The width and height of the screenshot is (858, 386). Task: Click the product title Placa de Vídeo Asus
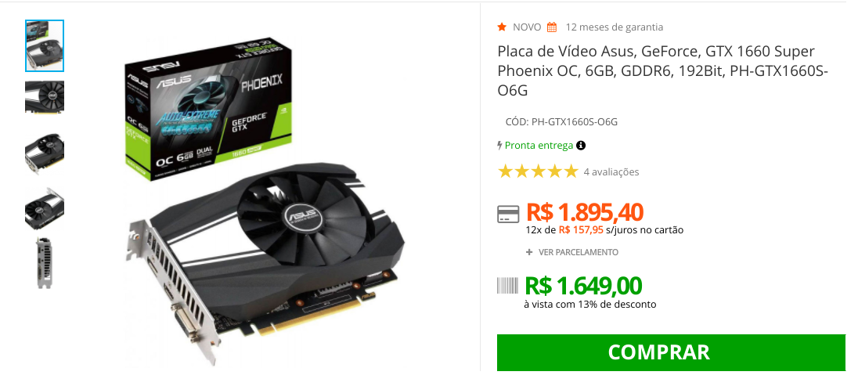coord(663,71)
